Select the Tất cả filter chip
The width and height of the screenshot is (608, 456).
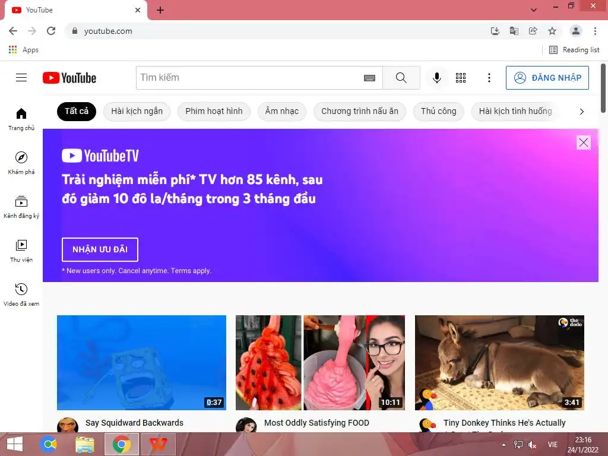pos(77,111)
